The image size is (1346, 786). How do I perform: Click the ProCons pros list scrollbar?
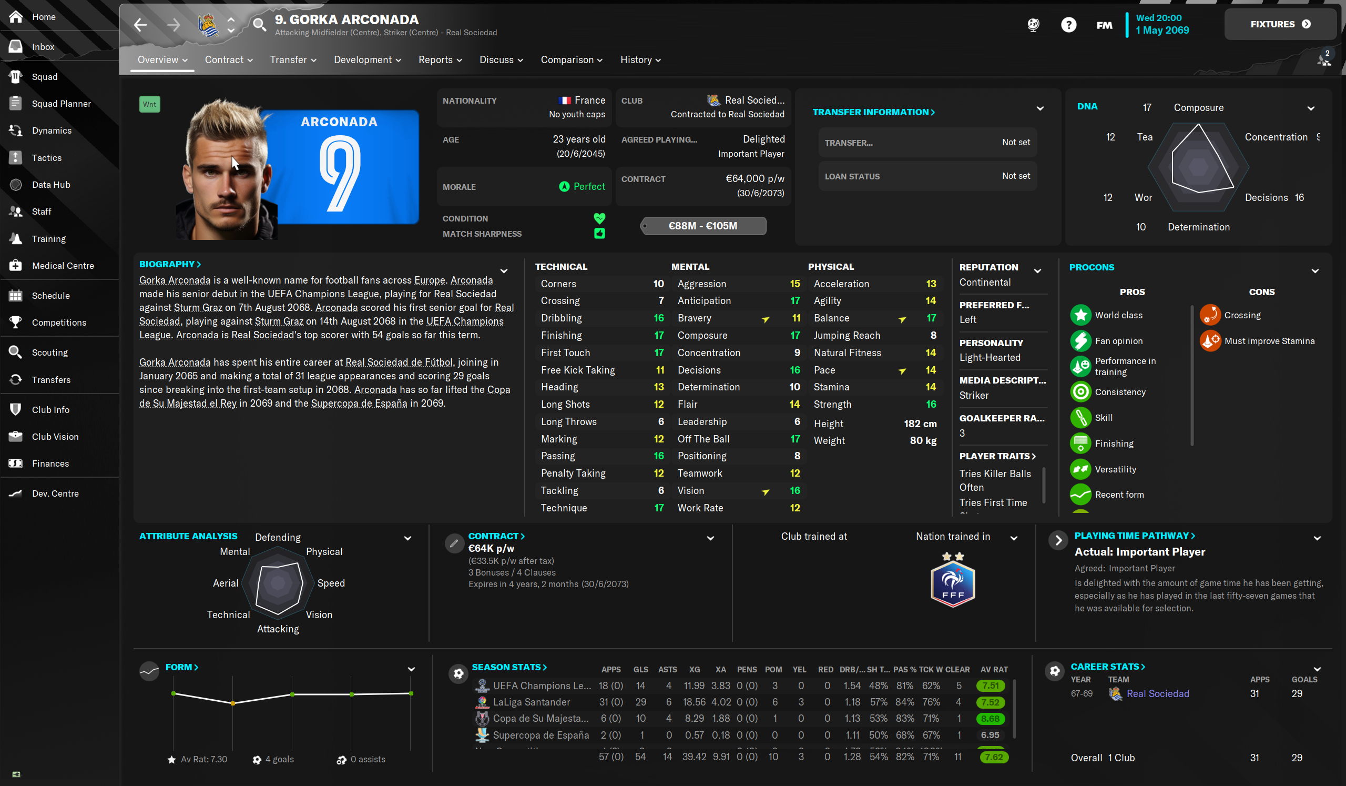(x=1191, y=376)
